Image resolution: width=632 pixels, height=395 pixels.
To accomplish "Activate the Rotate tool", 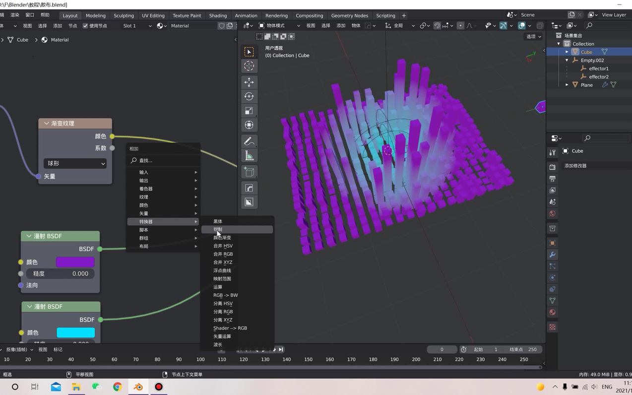I will [x=249, y=96].
